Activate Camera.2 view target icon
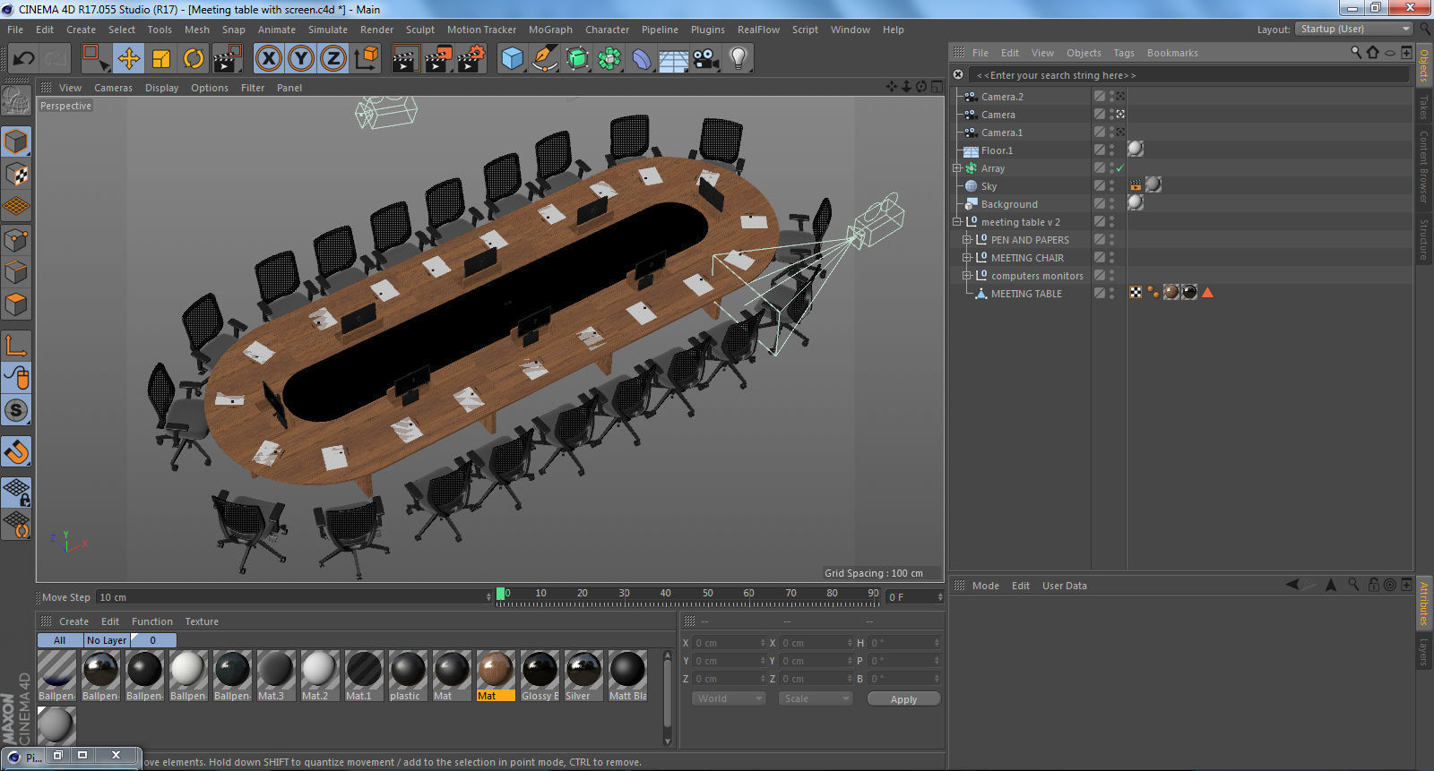Screen dimensions: 1434x771 (1120, 96)
